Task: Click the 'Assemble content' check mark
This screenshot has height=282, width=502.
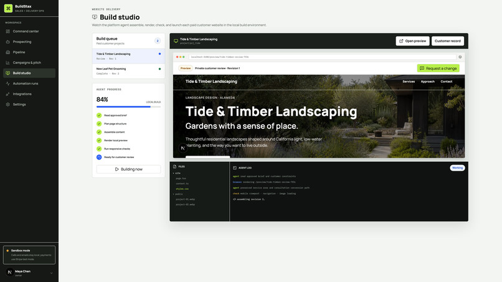Action: point(99,132)
